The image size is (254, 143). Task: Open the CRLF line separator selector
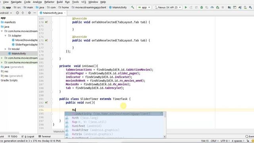[x=214, y=141]
